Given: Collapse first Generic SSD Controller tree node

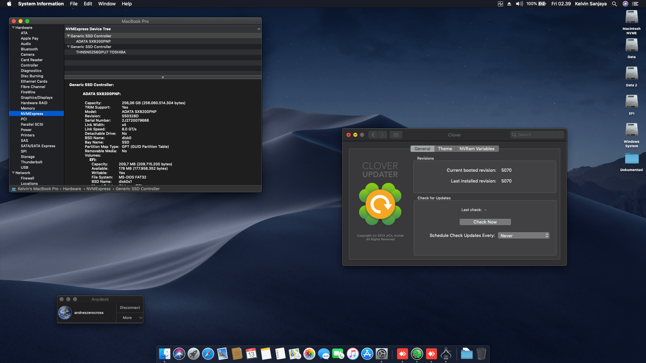Looking at the screenshot, I should click(x=68, y=36).
